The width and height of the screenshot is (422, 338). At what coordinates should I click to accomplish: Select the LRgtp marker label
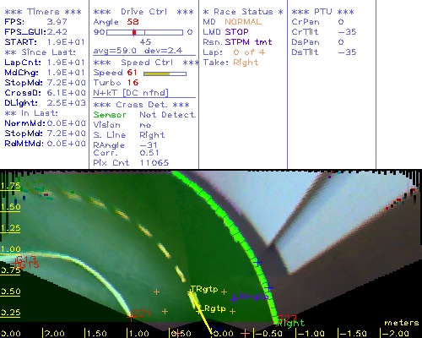coord(212,308)
